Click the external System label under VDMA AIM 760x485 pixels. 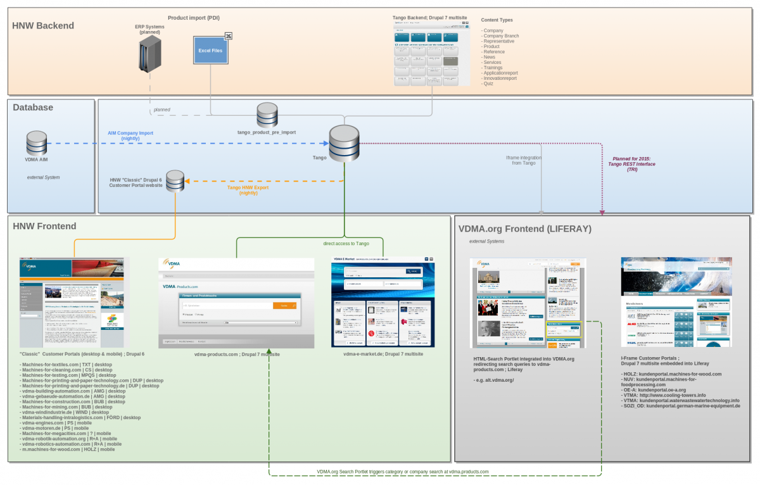tap(43, 177)
